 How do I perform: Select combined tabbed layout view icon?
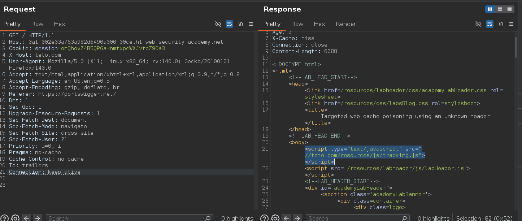pos(509,9)
